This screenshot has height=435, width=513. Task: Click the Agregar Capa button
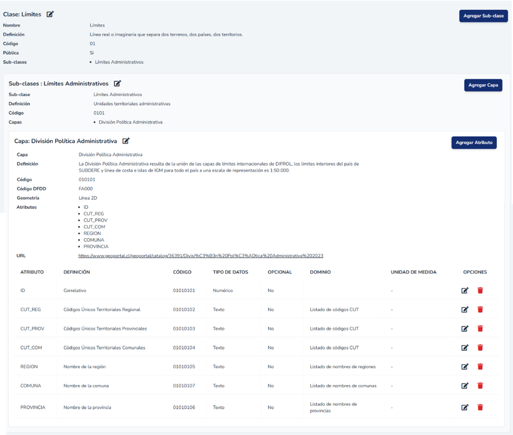[483, 85]
